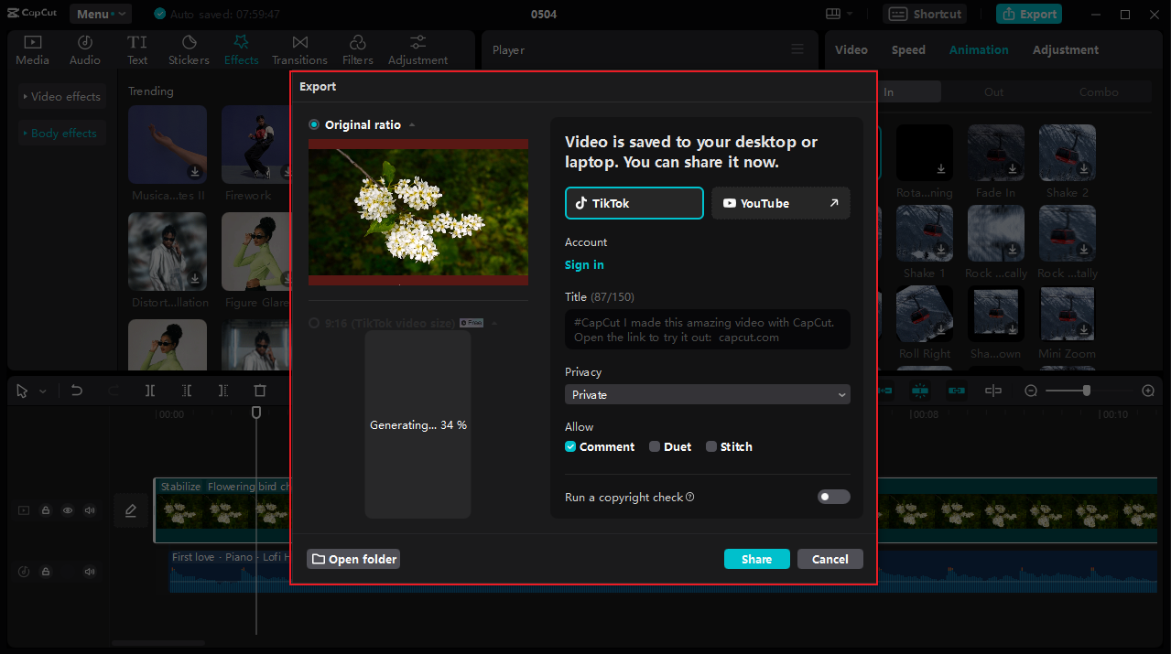Toggle the linkage icon in the timeline toolbar
This screenshot has height=654, width=1171.
956,391
